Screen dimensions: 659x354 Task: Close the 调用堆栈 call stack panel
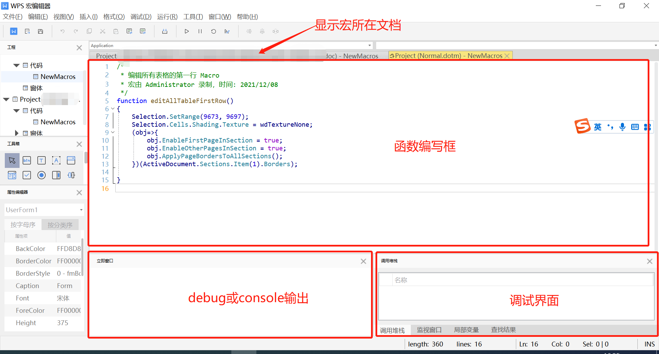[650, 261]
